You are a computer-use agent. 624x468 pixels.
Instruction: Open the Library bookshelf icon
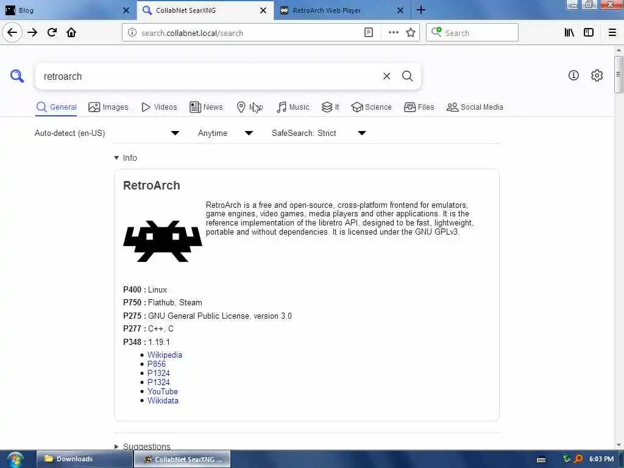coord(569,33)
